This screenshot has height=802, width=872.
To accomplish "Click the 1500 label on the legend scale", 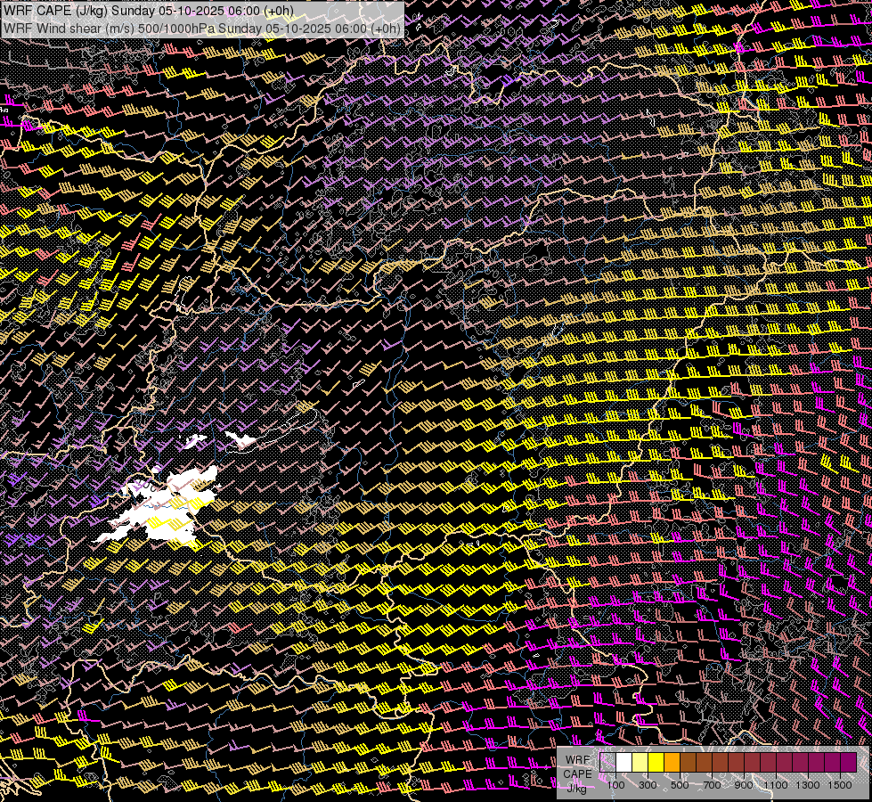I will coord(840,785).
